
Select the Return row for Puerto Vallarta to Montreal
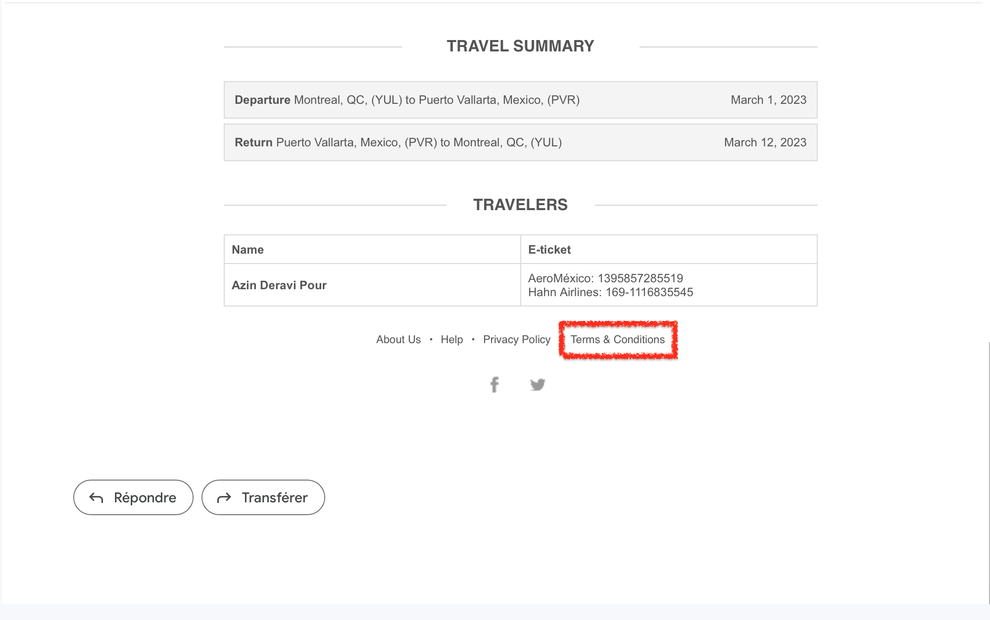point(521,142)
